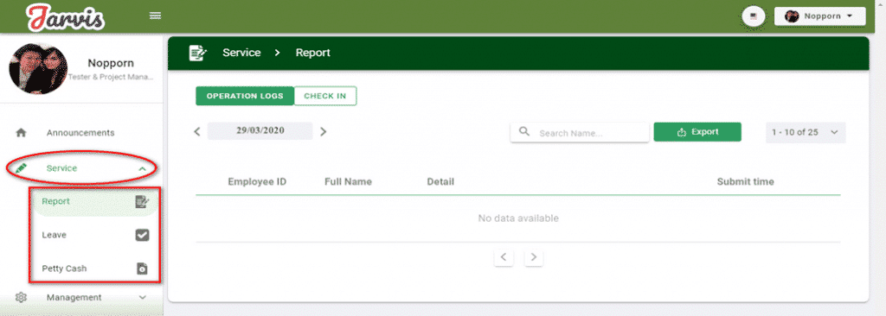The height and width of the screenshot is (316, 886).
Task: Click the Export button
Action: point(697,132)
